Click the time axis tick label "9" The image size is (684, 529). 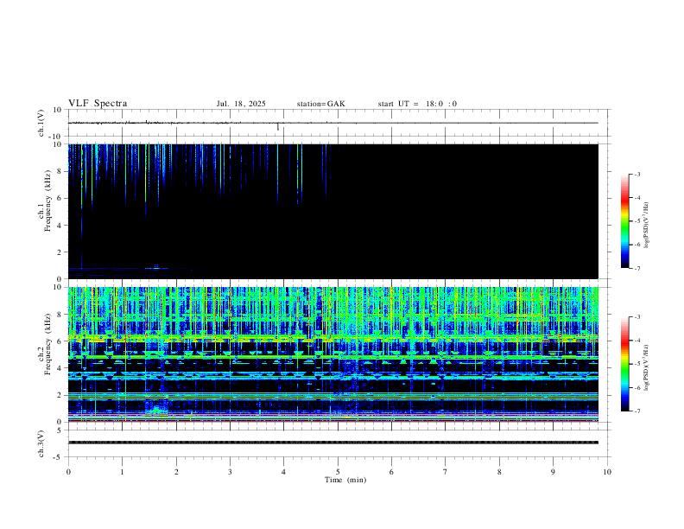(553, 472)
